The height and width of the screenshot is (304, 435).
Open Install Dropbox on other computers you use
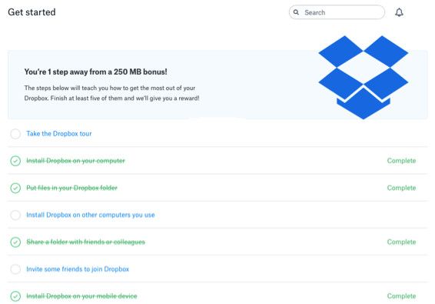91,215
